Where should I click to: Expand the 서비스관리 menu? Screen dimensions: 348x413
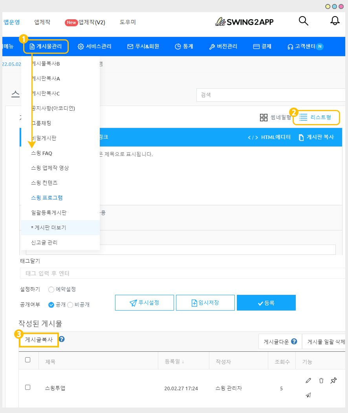pyautogui.click(x=95, y=46)
